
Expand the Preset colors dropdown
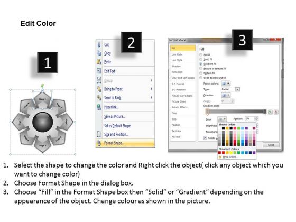point(226,84)
